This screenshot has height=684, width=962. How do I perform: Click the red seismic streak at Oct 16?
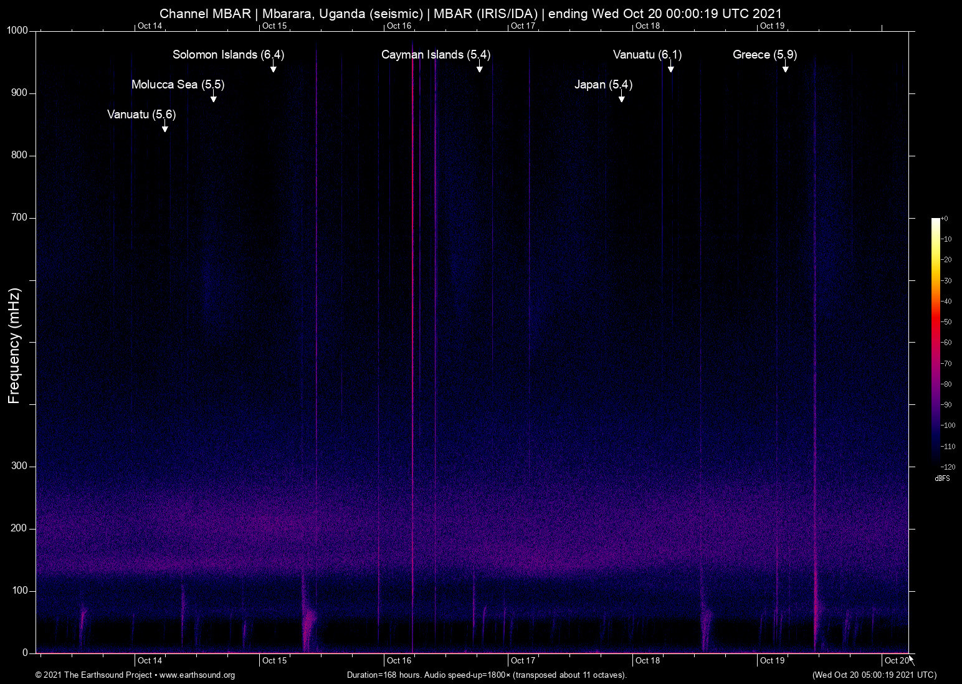pyautogui.click(x=413, y=343)
